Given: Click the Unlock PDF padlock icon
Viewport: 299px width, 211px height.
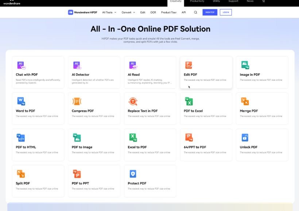Looking at the screenshot, I should (x=245, y=138).
